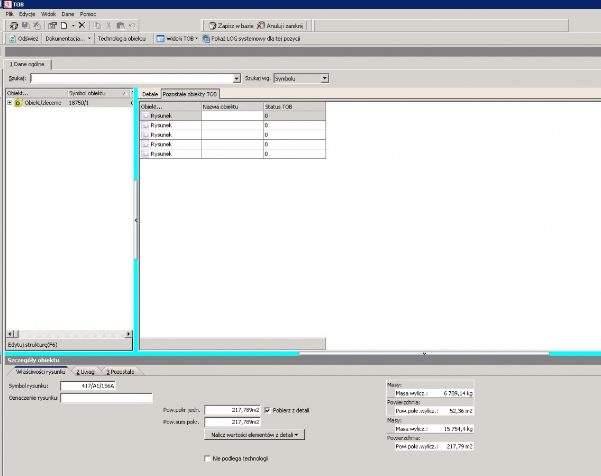Click Zapisz w bazie button
Image resolution: width=601 pixels, height=476 pixels.
click(x=231, y=26)
